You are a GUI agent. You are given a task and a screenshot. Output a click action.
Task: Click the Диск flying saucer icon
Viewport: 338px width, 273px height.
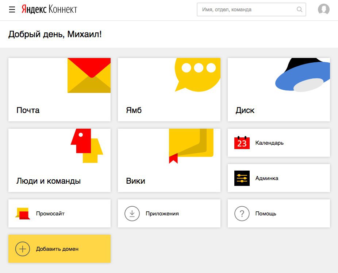coord(303,75)
